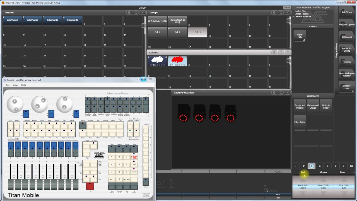
Task: Select the P attribute bank
Action: pyautogui.click(x=304, y=166)
